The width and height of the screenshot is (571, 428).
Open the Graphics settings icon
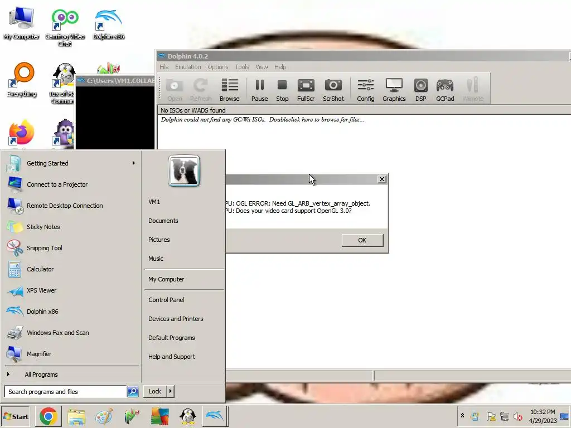[x=394, y=90]
